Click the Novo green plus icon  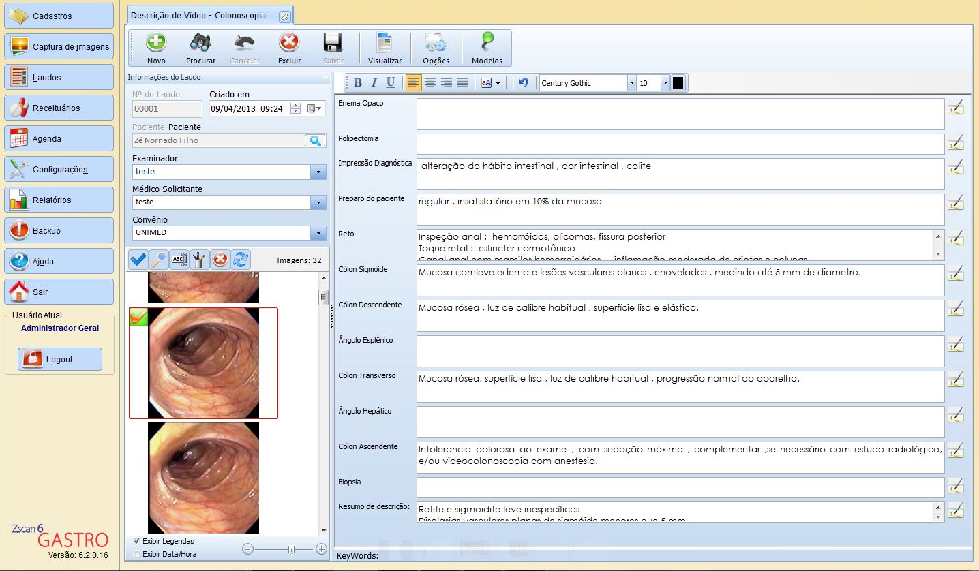point(156,44)
